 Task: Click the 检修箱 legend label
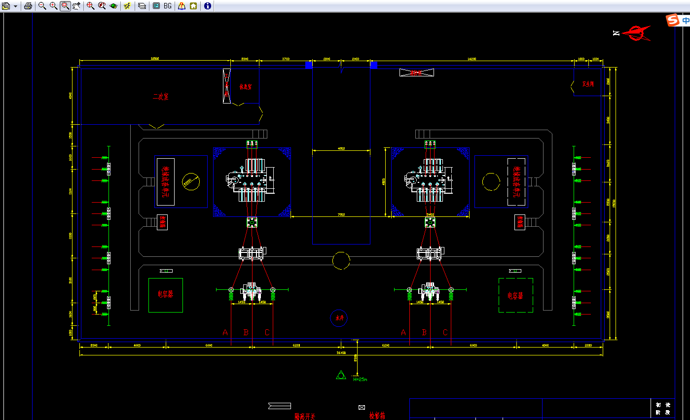pyautogui.click(x=377, y=416)
